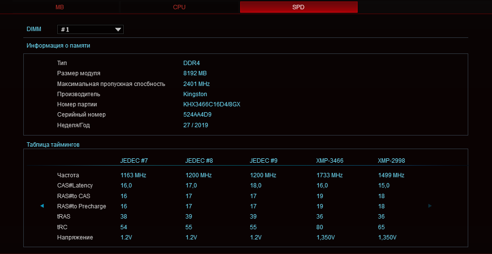Screen dimensions: 492x254
Task: Open the DIMM #1 dropdown
Action: [90, 30]
